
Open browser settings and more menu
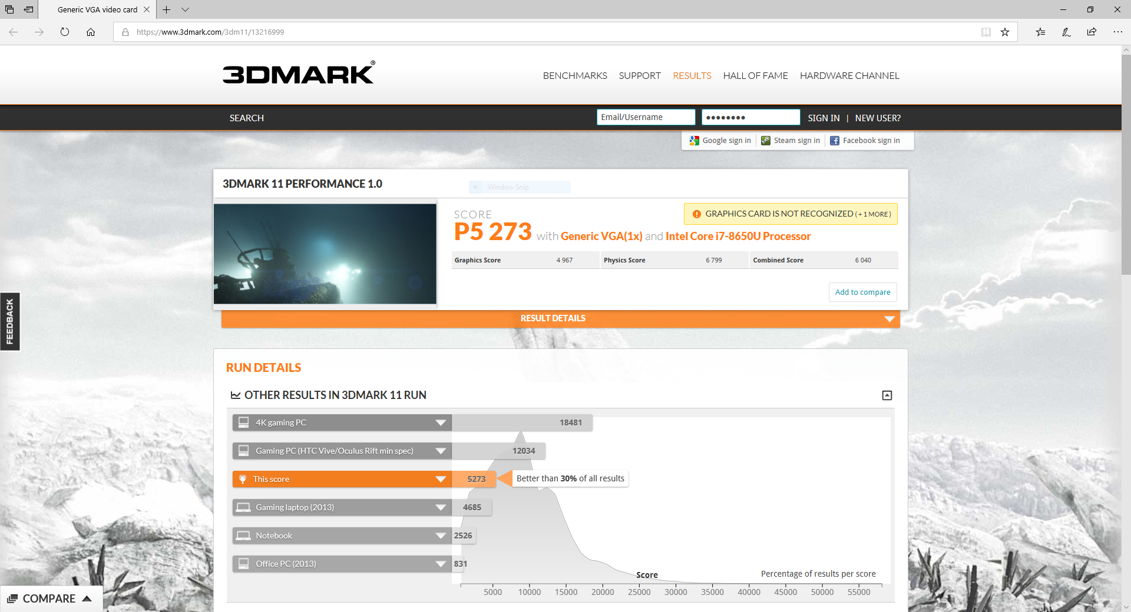click(1117, 32)
